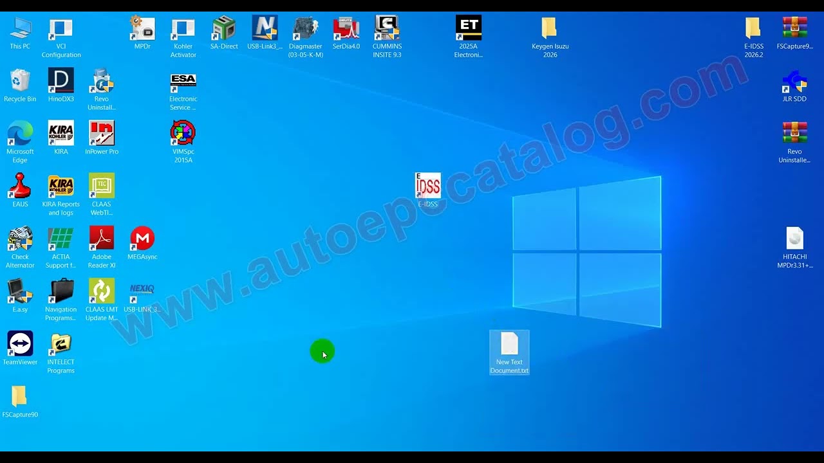This screenshot has height=463, width=824.
Task: Select the ACTIA Support shortcut
Action: [61, 248]
